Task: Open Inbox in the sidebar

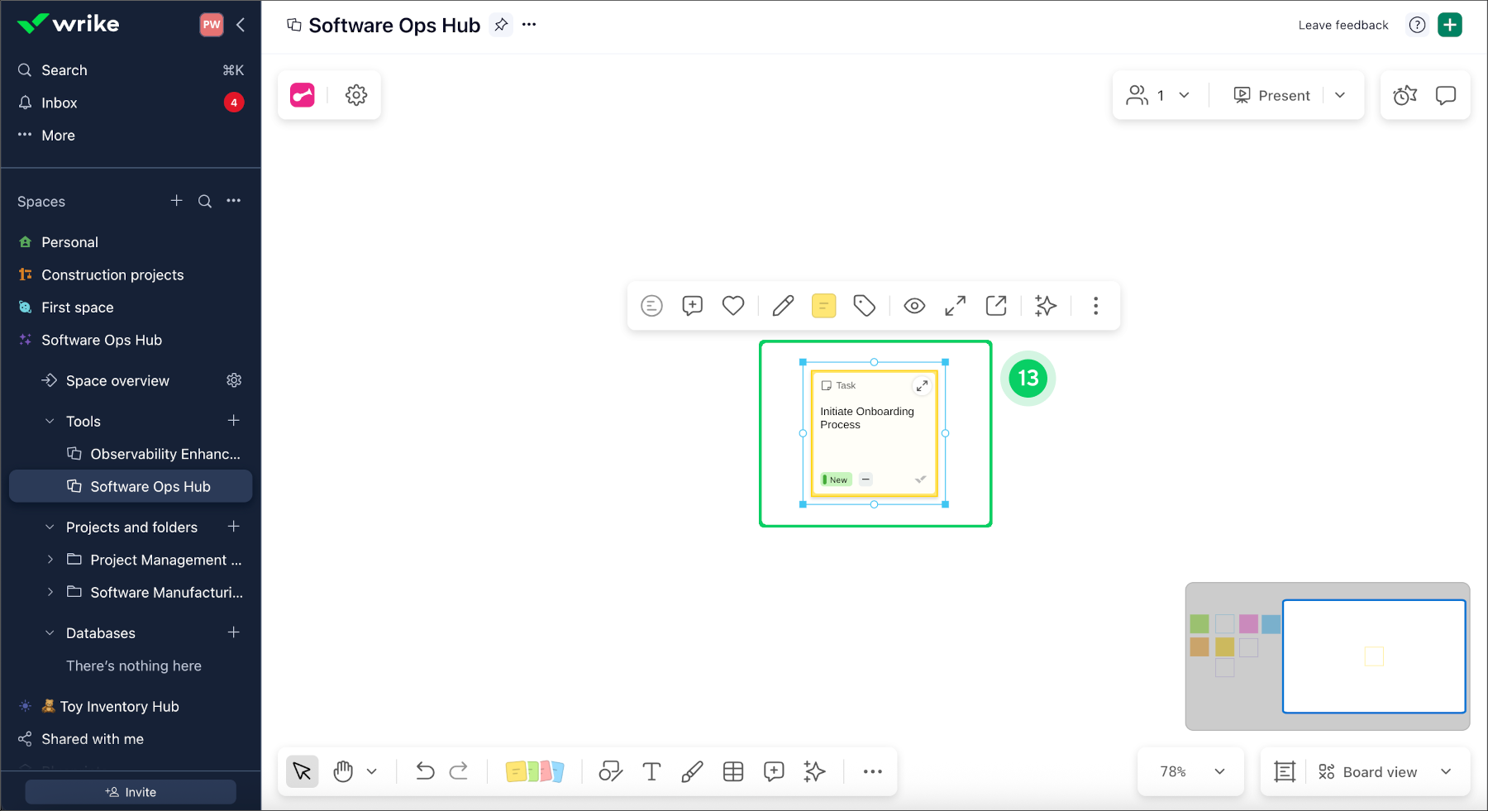Action: pyautogui.click(x=60, y=103)
